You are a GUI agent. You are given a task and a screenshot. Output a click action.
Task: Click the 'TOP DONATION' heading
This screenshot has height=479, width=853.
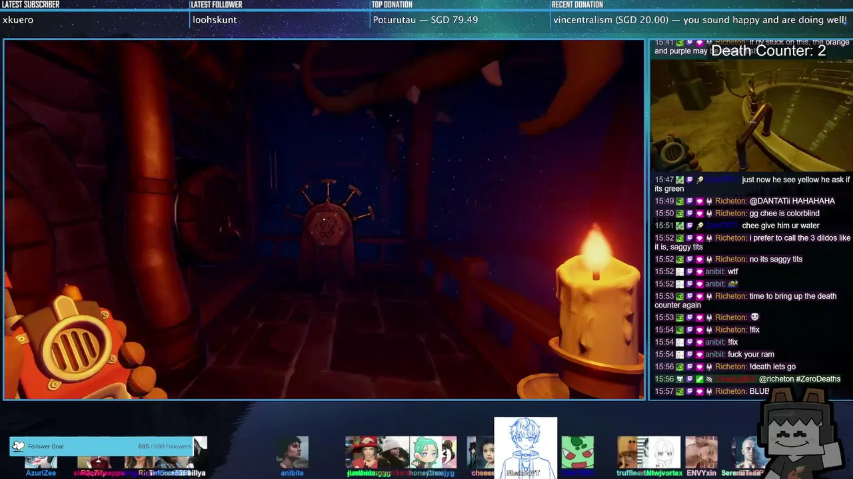(392, 5)
